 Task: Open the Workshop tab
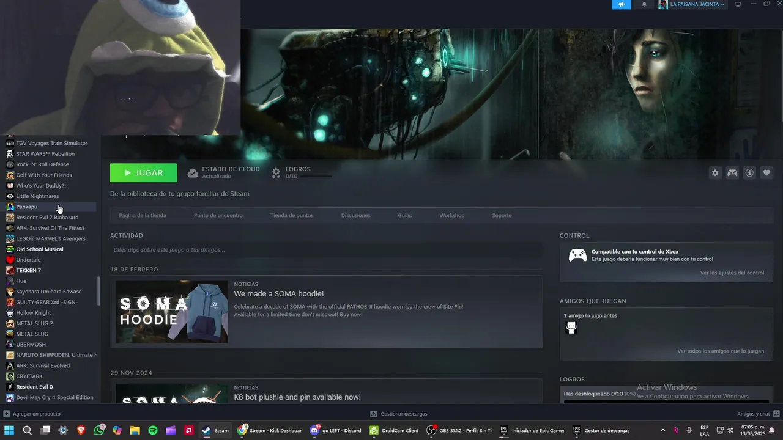tap(452, 215)
